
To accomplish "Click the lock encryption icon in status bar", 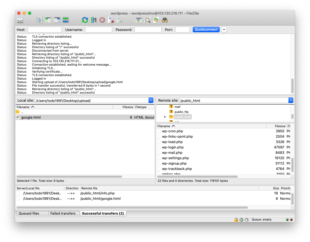I will [x=236, y=220].
